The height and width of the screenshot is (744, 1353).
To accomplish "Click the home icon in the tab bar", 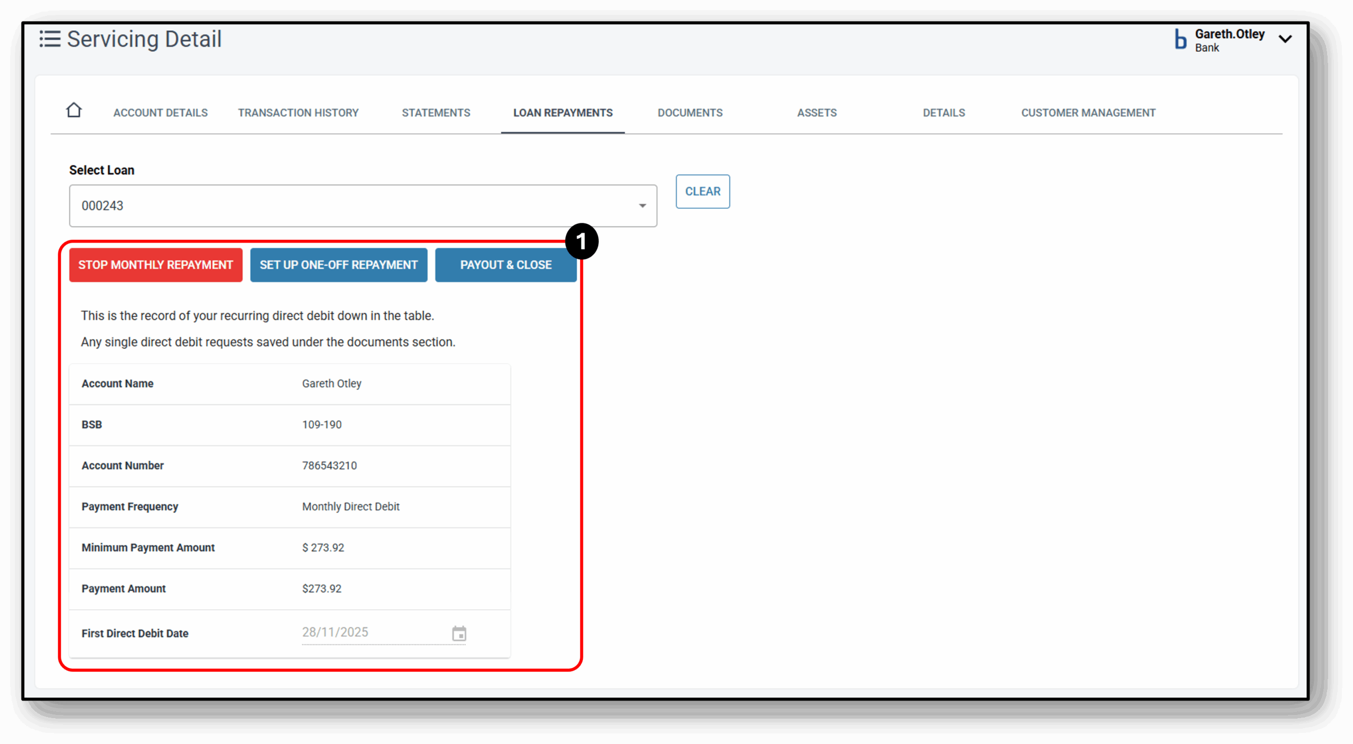I will pyautogui.click(x=73, y=109).
